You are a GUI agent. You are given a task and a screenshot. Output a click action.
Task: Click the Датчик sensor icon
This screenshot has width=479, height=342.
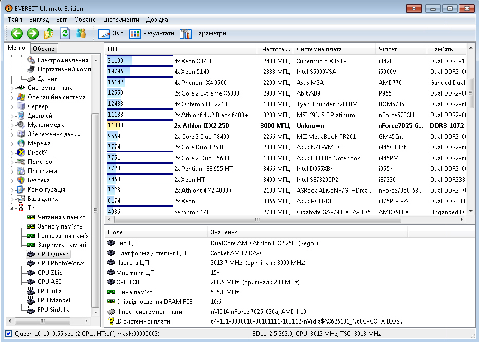(x=30, y=79)
